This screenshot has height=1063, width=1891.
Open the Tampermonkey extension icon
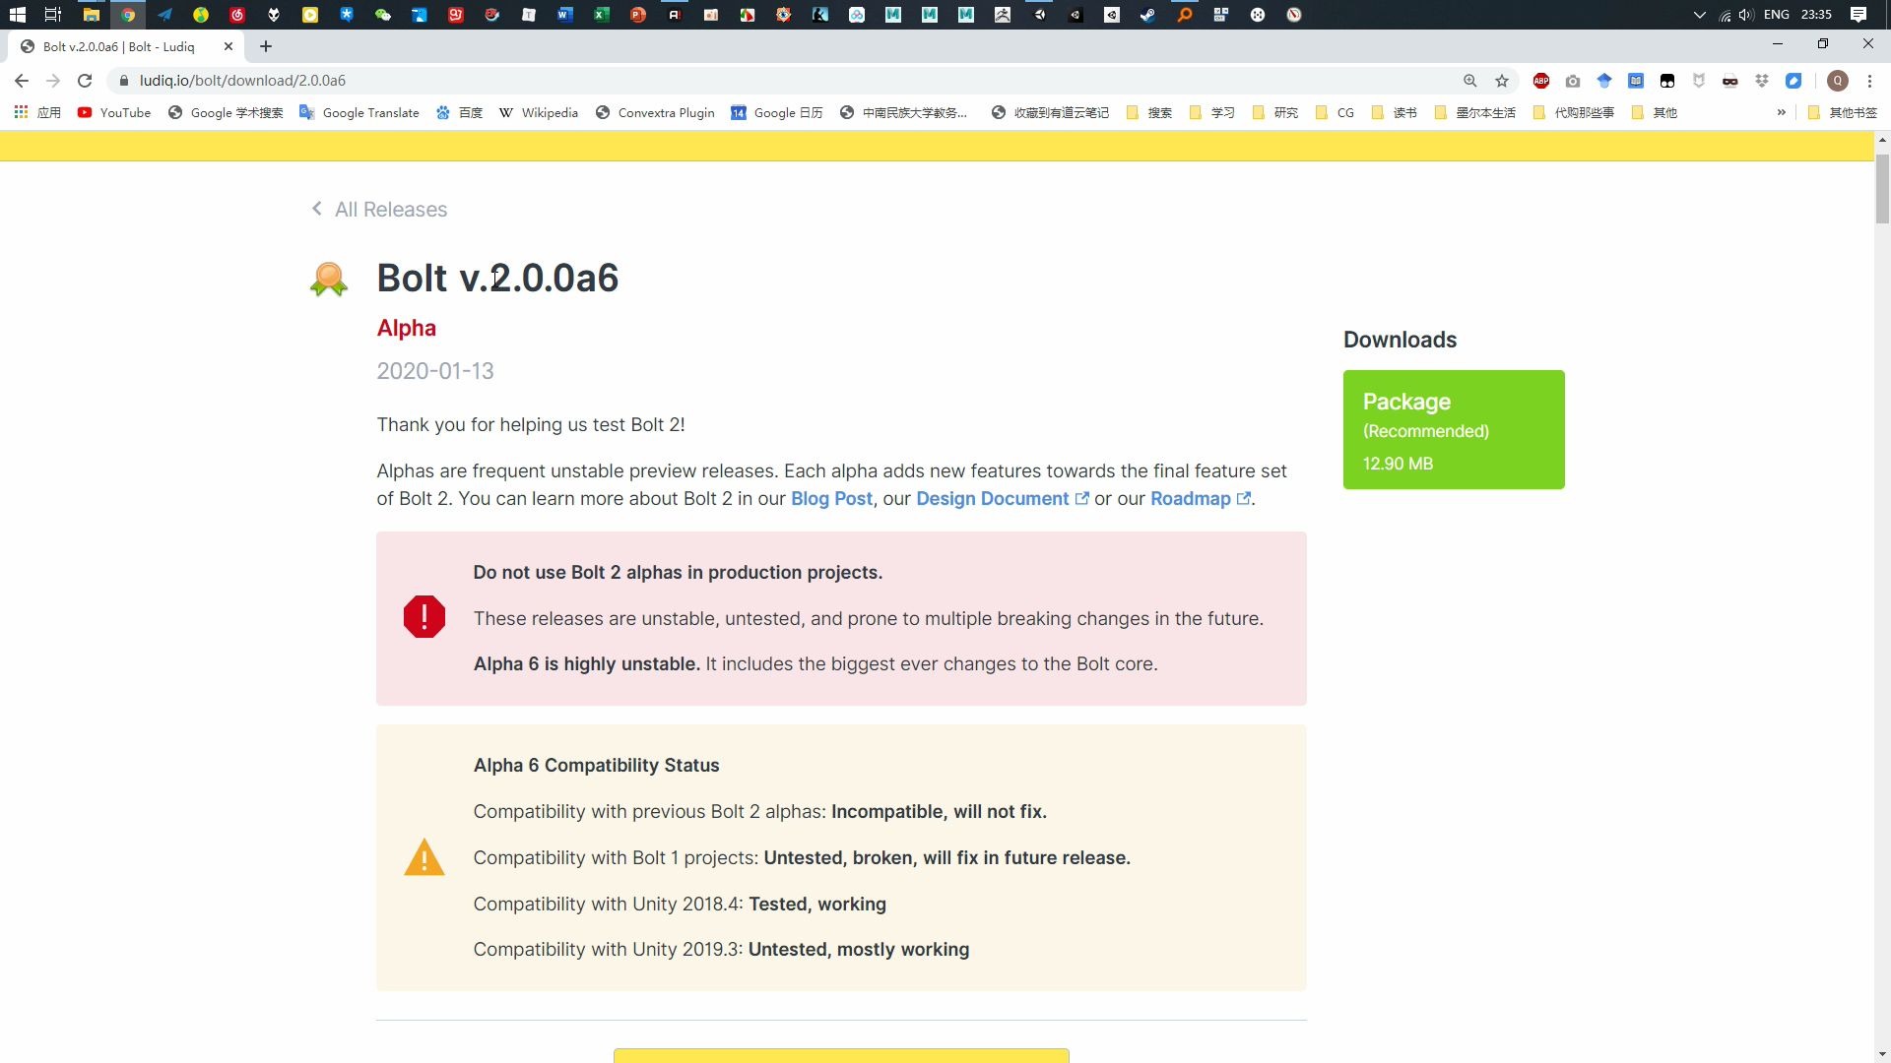pyautogui.click(x=1667, y=81)
